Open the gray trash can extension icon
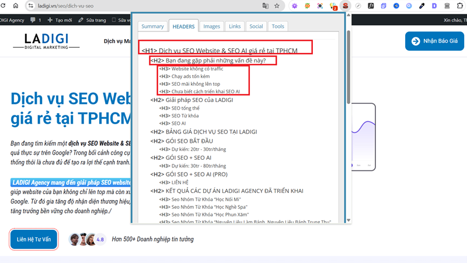 (x=447, y=6)
